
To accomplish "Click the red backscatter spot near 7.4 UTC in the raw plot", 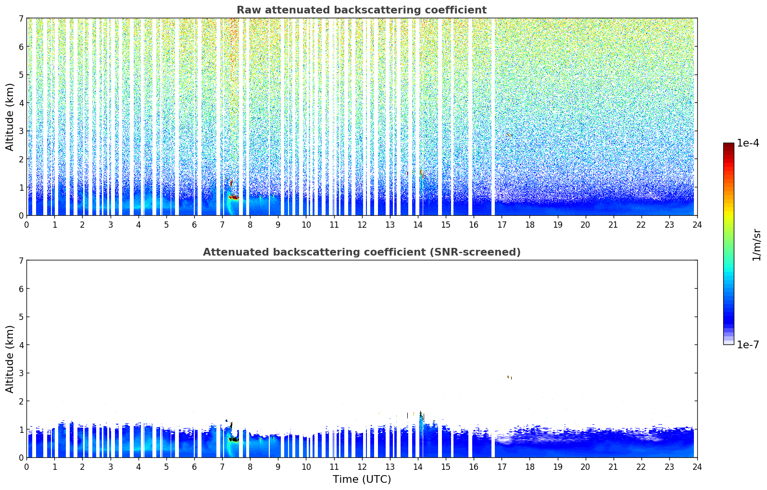I will (234, 197).
